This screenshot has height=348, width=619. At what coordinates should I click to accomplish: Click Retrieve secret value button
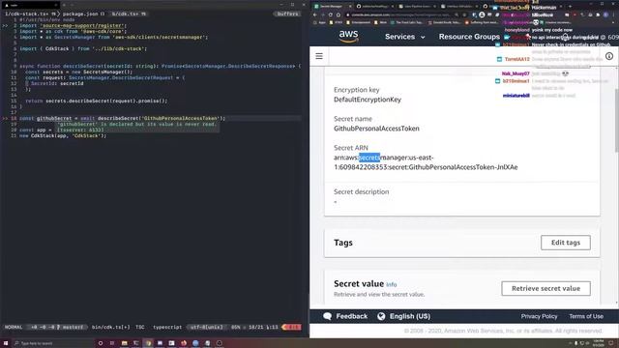tap(545, 288)
